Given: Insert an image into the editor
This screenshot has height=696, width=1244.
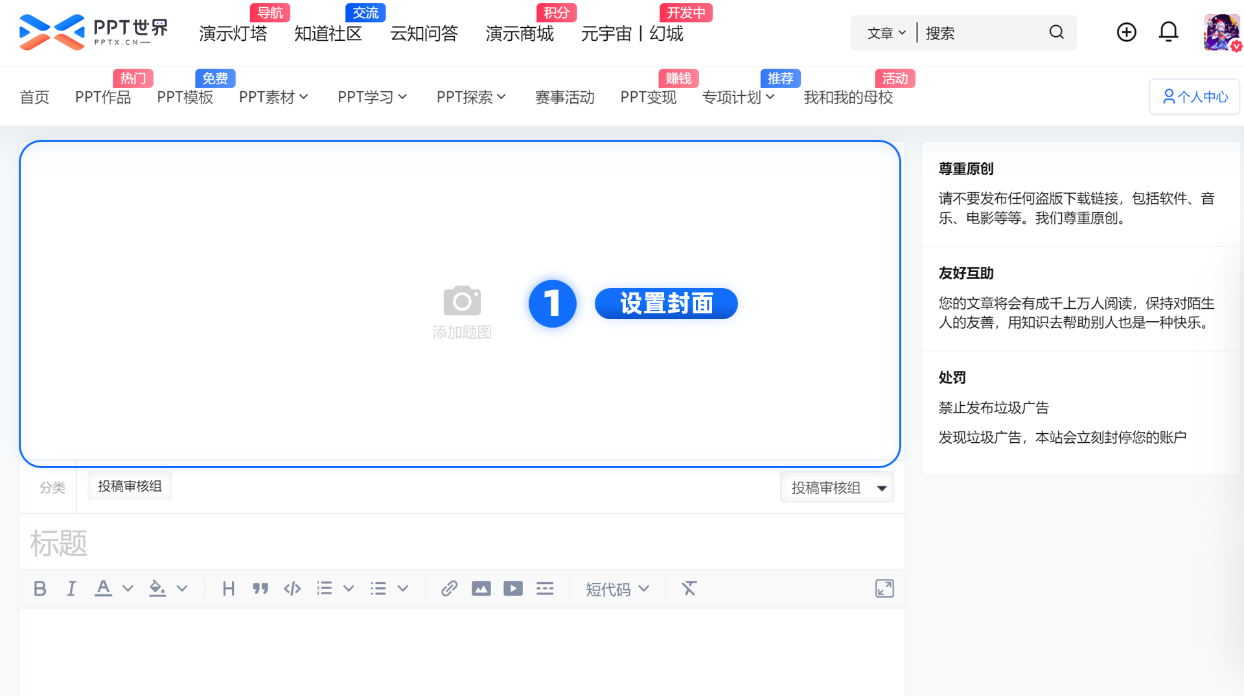Looking at the screenshot, I should pyautogui.click(x=481, y=589).
